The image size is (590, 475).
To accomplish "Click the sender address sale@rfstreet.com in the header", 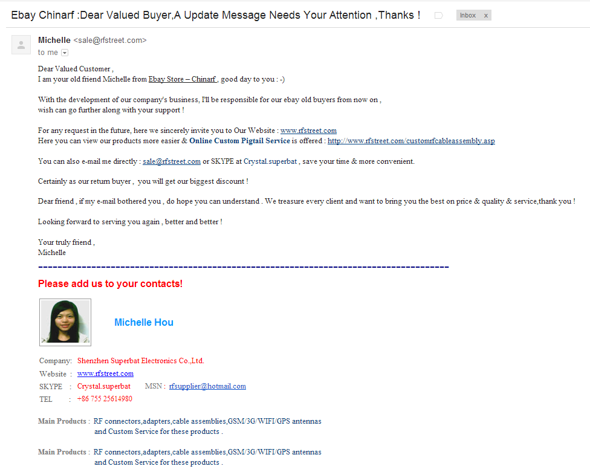I will pos(110,40).
